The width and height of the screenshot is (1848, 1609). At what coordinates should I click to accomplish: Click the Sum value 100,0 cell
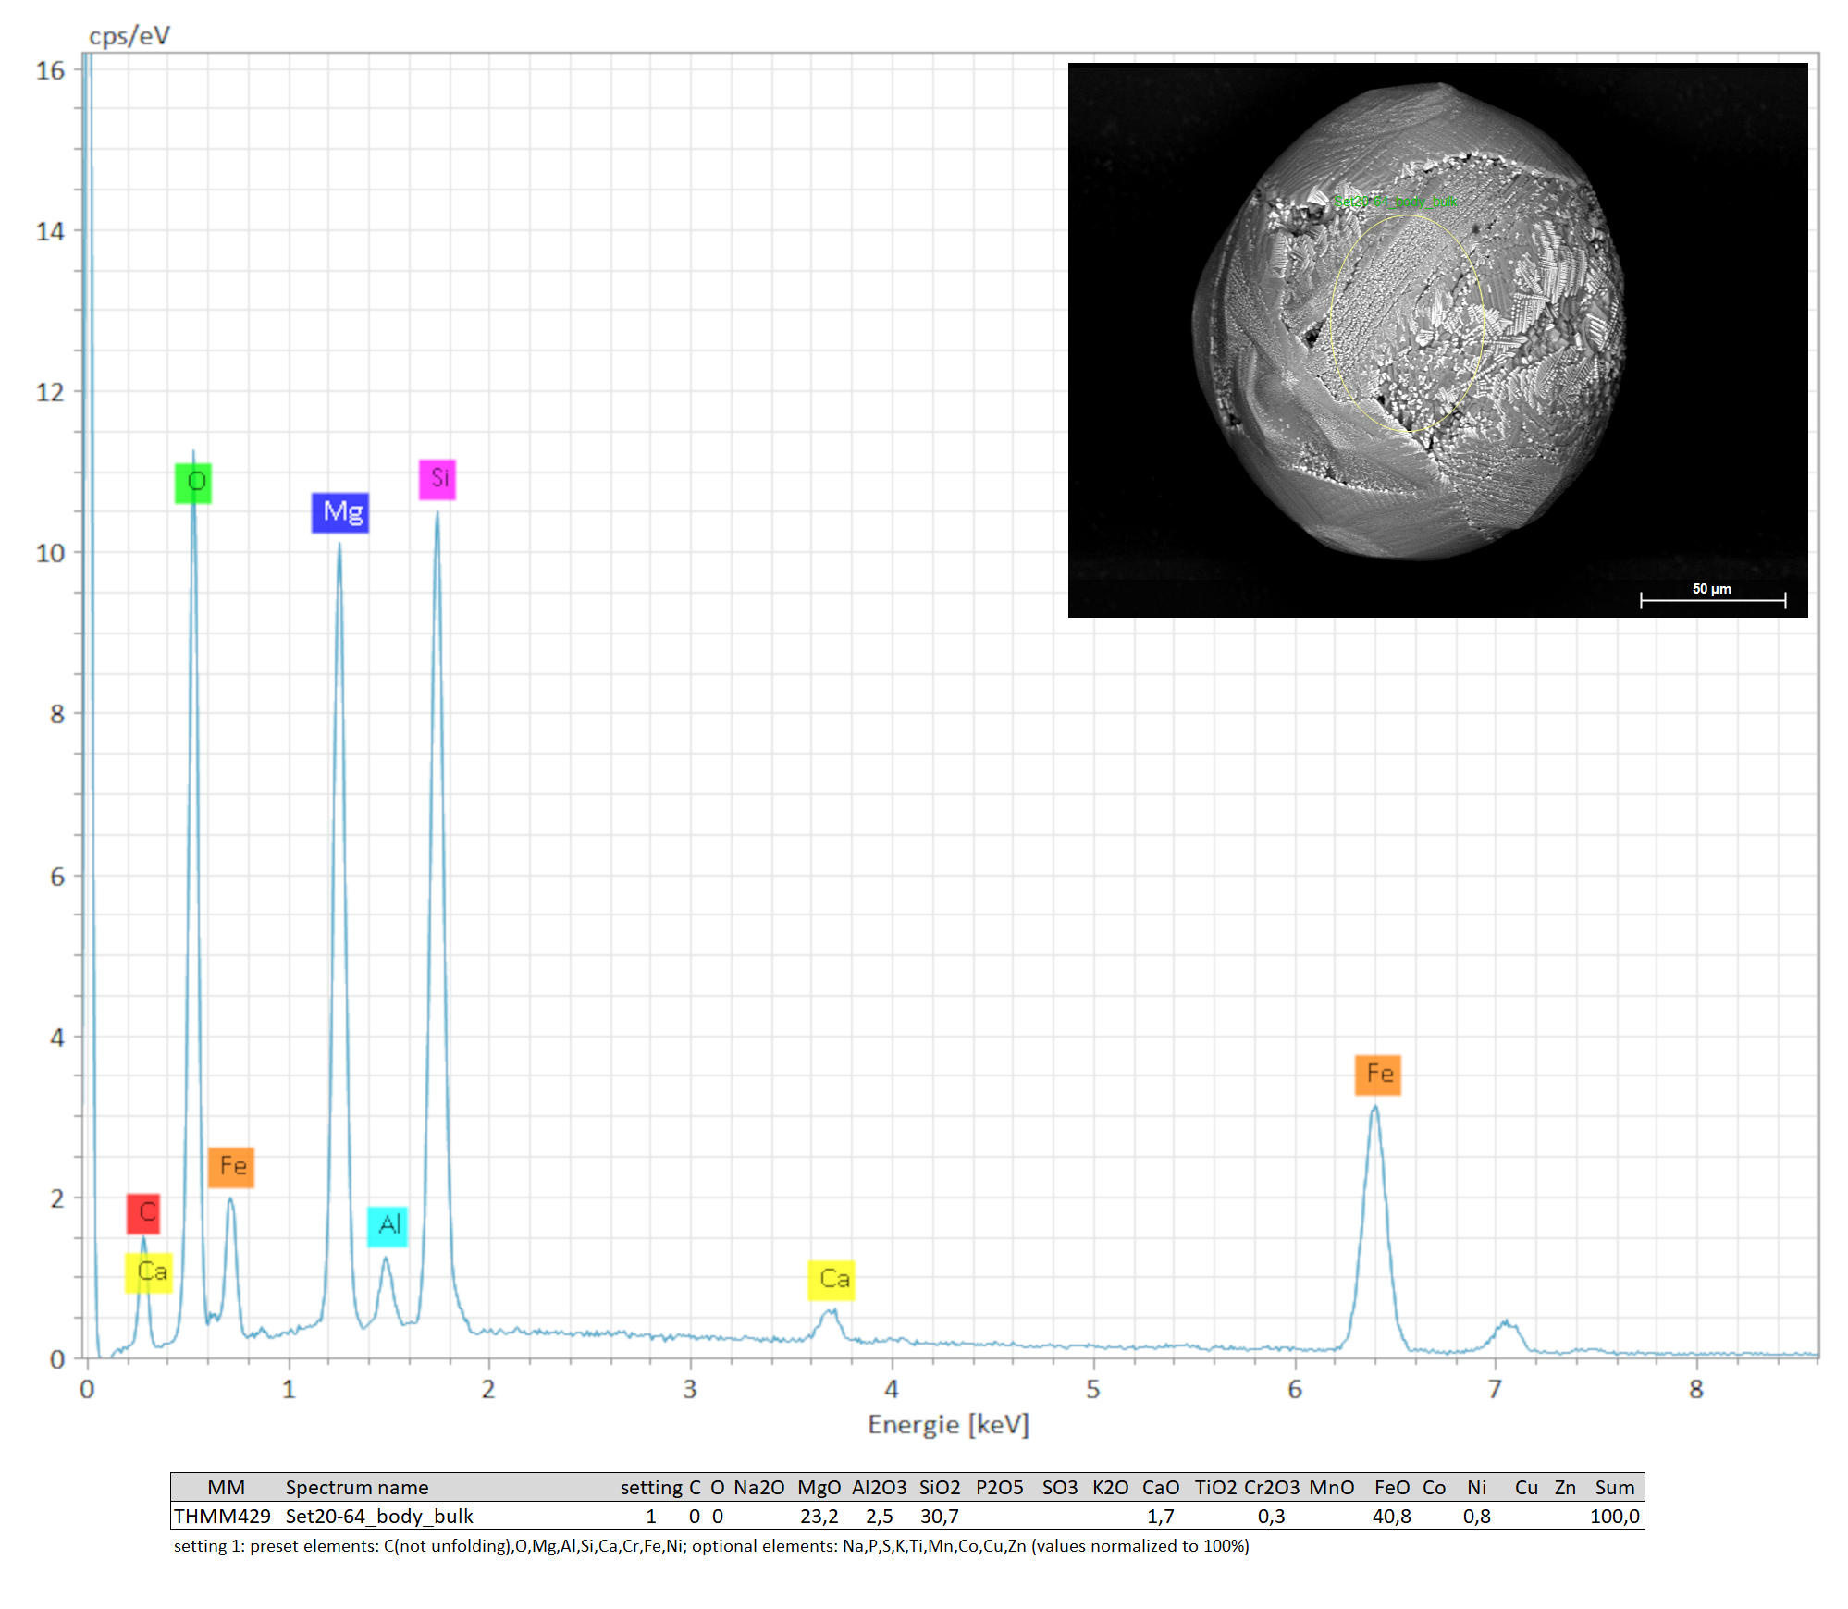pyautogui.click(x=1614, y=1516)
